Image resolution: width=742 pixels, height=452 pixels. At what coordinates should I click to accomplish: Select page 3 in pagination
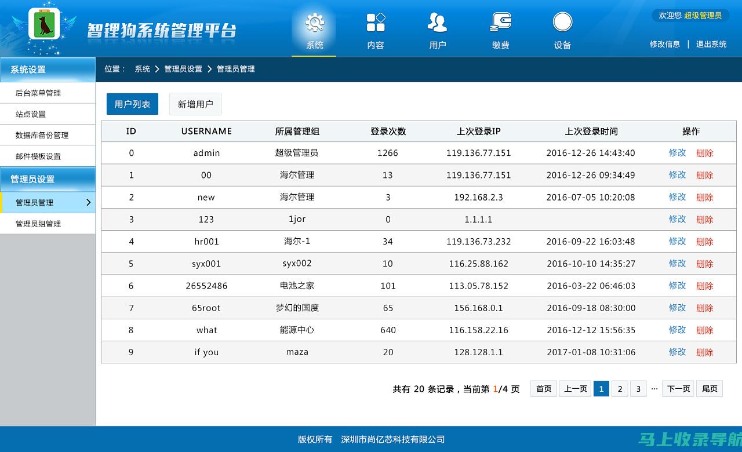tap(638, 389)
